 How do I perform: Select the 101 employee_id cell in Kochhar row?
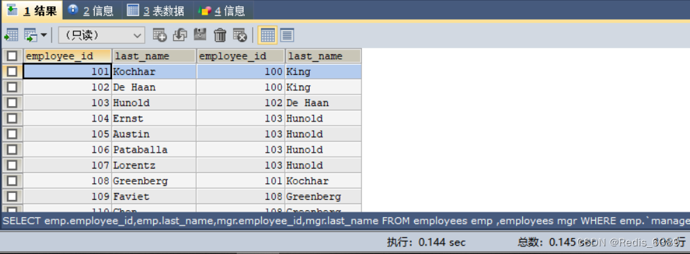[67, 71]
